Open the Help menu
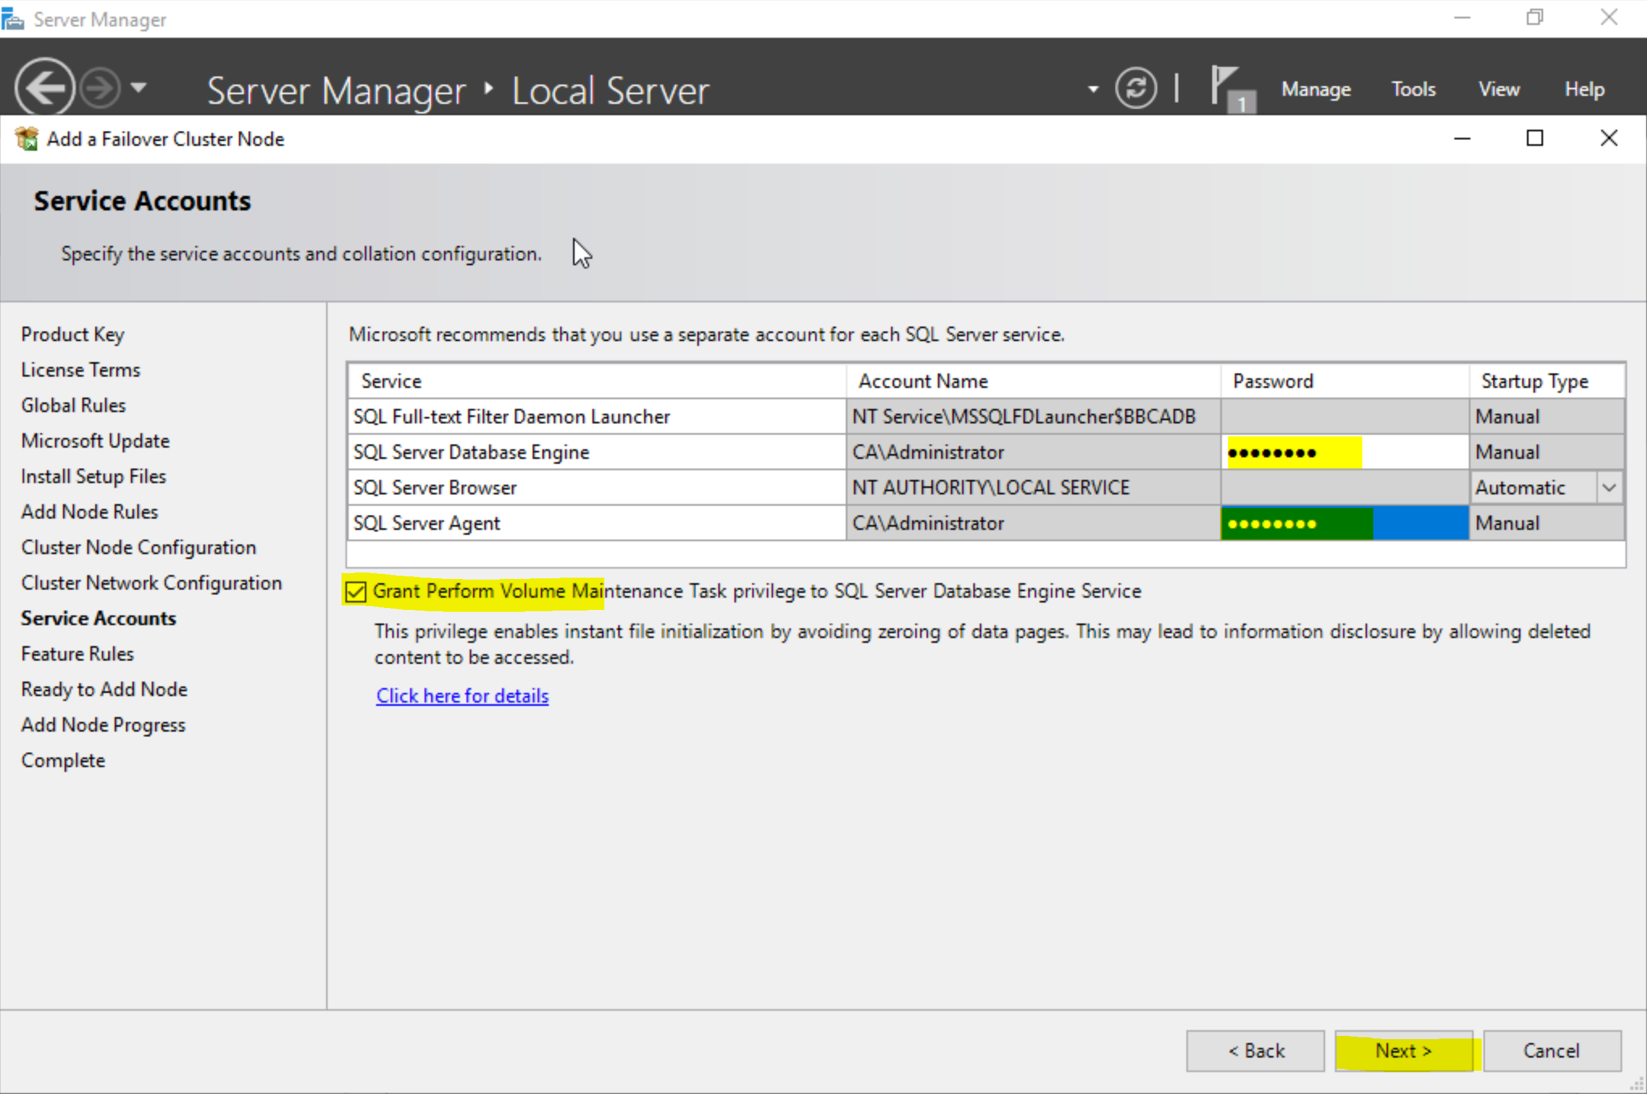Viewport: 1647px width, 1094px height. coord(1584,89)
